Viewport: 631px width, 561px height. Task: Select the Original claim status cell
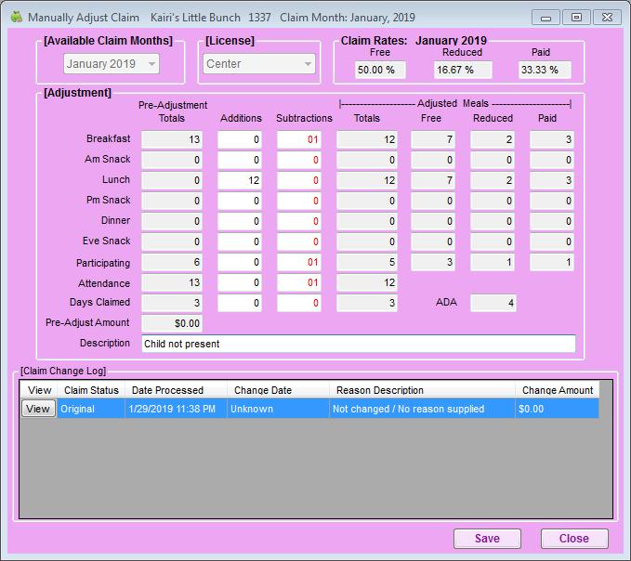(x=91, y=409)
